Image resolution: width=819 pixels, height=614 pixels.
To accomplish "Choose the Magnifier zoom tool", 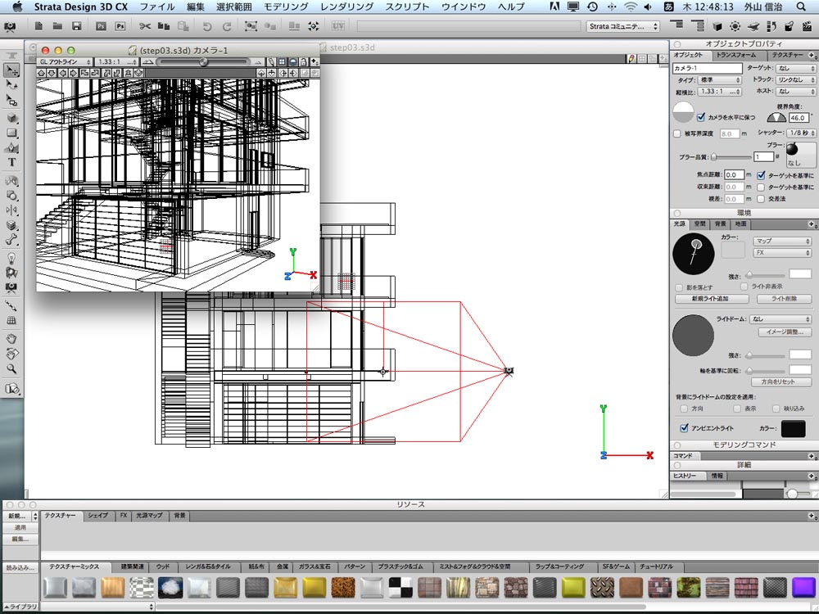I will click(x=11, y=368).
